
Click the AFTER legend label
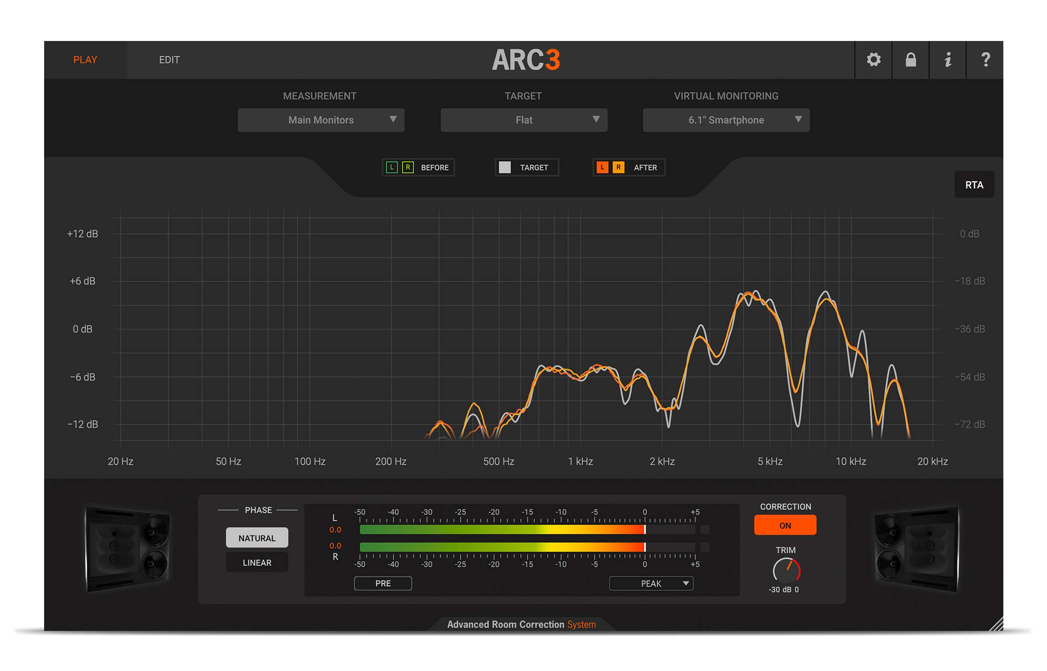[645, 167]
